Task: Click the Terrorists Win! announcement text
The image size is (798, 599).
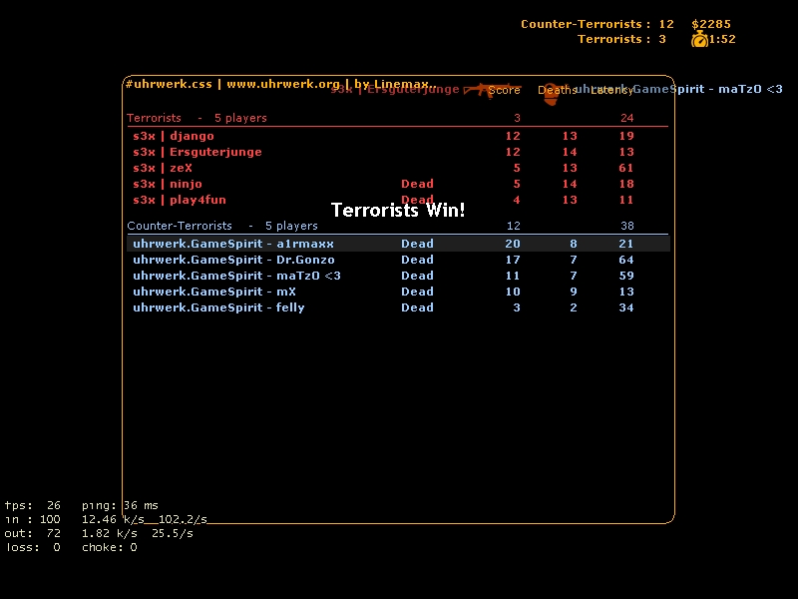Action: (x=398, y=211)
